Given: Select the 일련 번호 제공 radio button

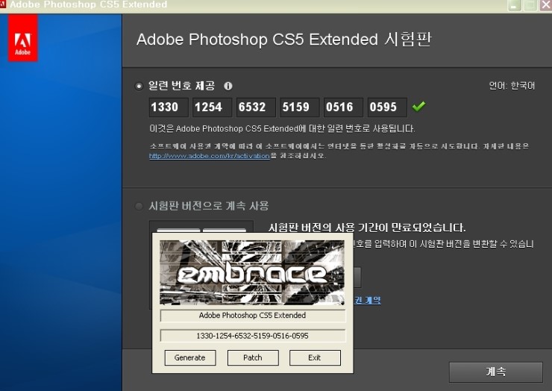Looking at the screenshot, I should (x=139, y=87).
